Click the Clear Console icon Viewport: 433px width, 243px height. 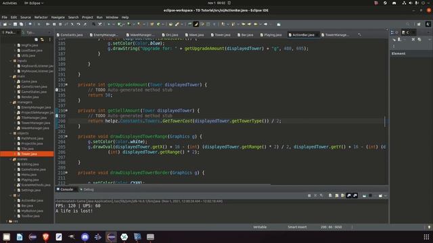click(x=330, y=196)
